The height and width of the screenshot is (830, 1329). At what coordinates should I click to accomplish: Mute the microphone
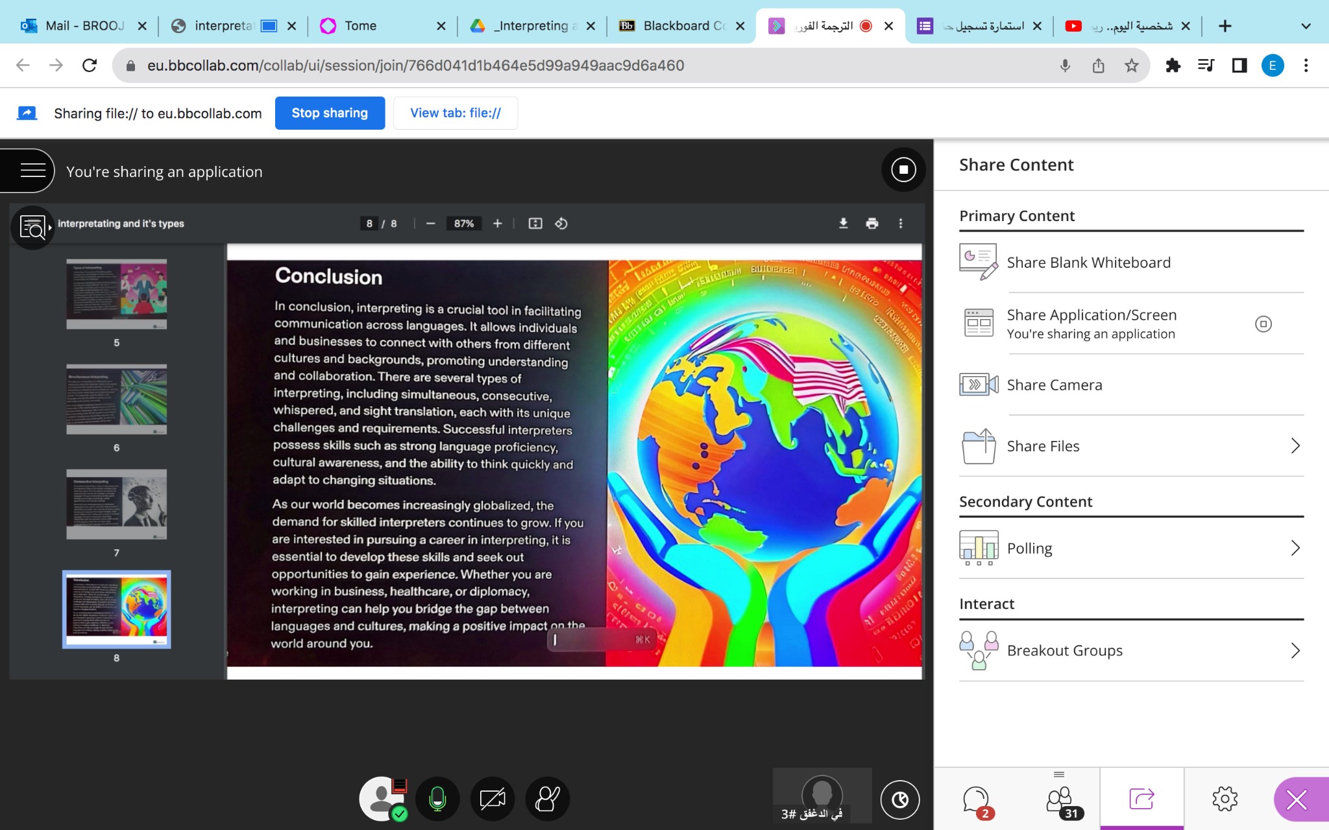(438, 799)
